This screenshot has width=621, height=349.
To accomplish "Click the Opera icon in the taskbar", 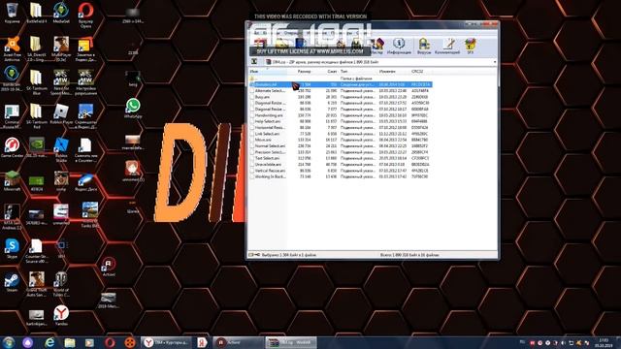I will (110, 342).
